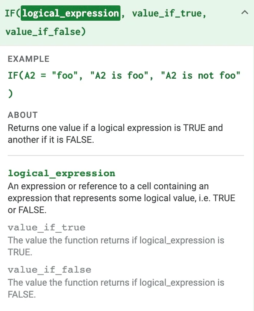
Task: Click the gray value_if_false parameter heading
Action: [49, 270]
